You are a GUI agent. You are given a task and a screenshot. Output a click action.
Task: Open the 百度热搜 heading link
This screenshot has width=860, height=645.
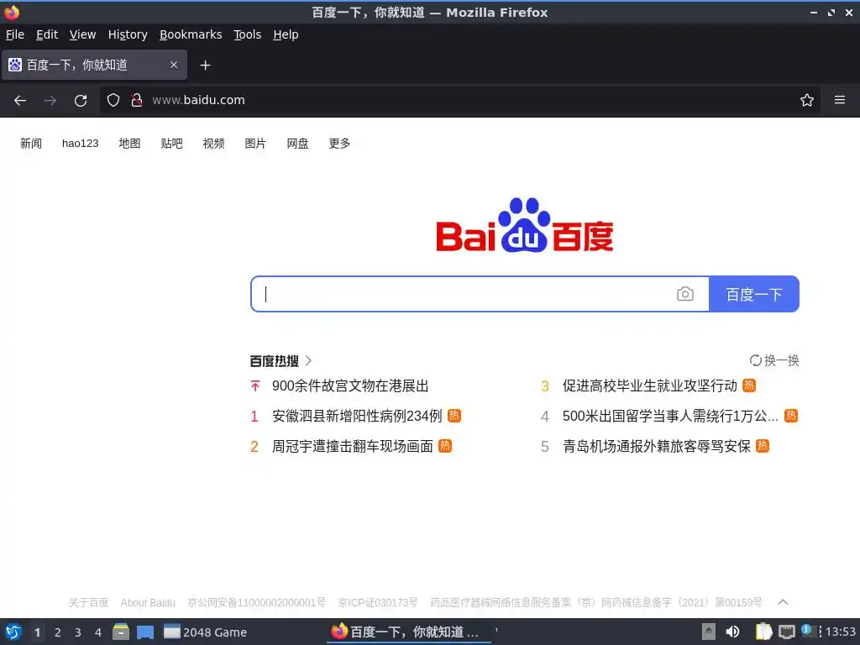tap(275, 360)
